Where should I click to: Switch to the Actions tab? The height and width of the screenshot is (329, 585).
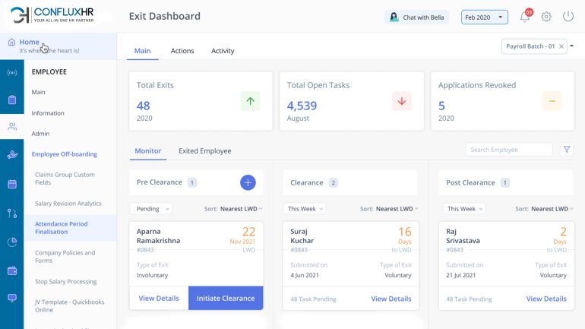point(182,51)
